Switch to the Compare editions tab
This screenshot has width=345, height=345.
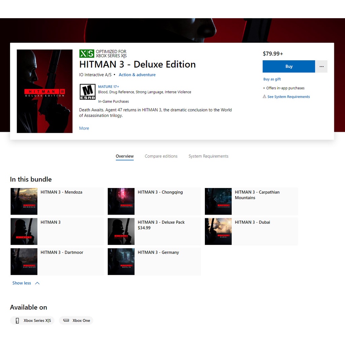coord(161,156)
